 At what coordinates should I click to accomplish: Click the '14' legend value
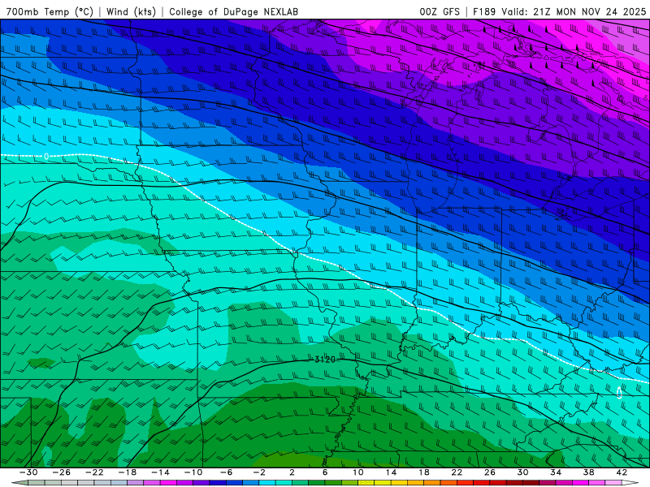(391, 472)
